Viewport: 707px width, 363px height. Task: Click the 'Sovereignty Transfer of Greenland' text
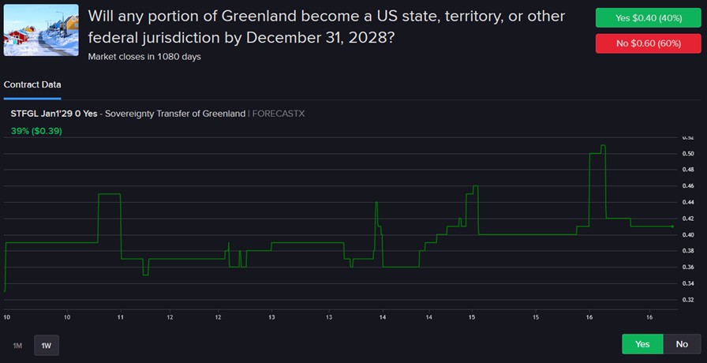(x=175, y=114)
